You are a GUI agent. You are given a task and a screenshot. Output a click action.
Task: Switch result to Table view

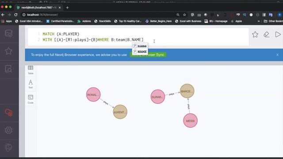31,70
